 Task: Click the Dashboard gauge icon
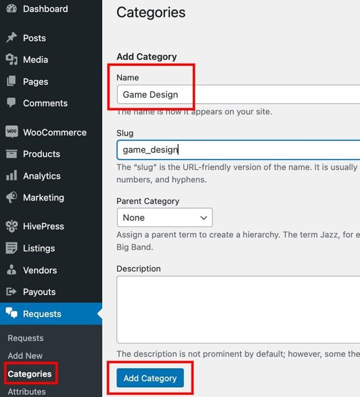12,9
